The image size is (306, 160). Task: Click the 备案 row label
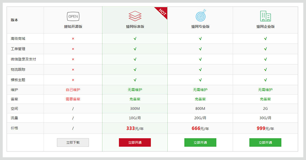(x=14, y=99)
